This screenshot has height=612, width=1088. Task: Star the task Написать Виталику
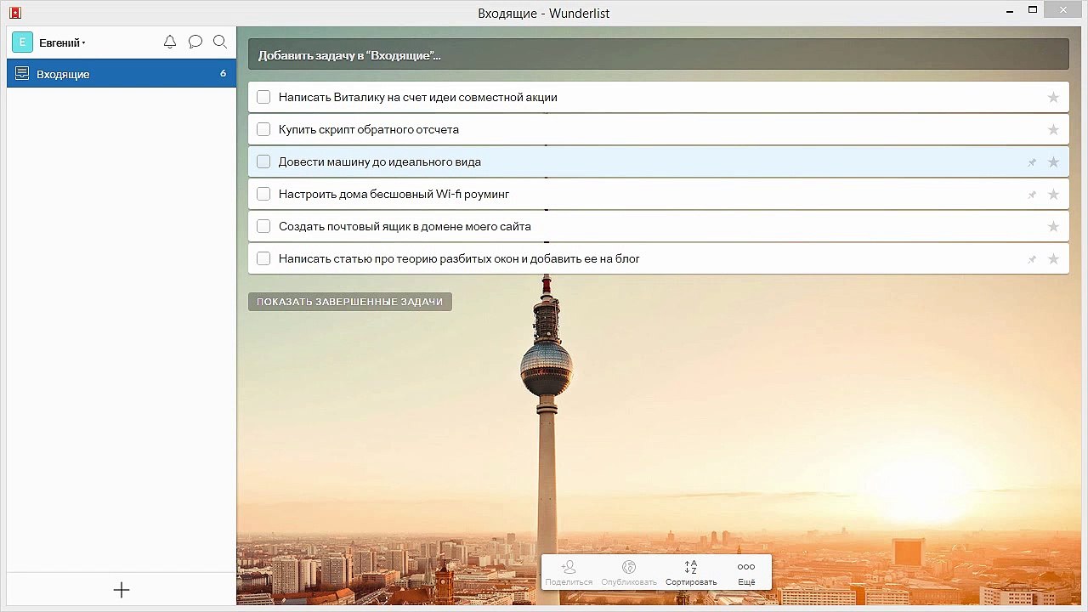[x=1053, y=97]
